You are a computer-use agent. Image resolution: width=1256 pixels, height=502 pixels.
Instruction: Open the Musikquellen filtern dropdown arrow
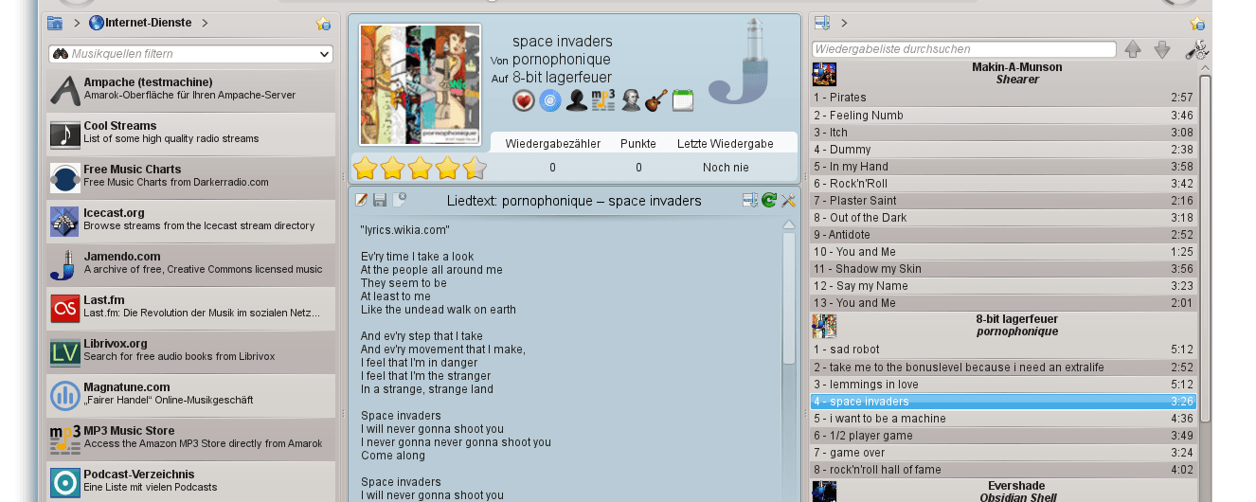pyautogui.click(x=325, y=55)
